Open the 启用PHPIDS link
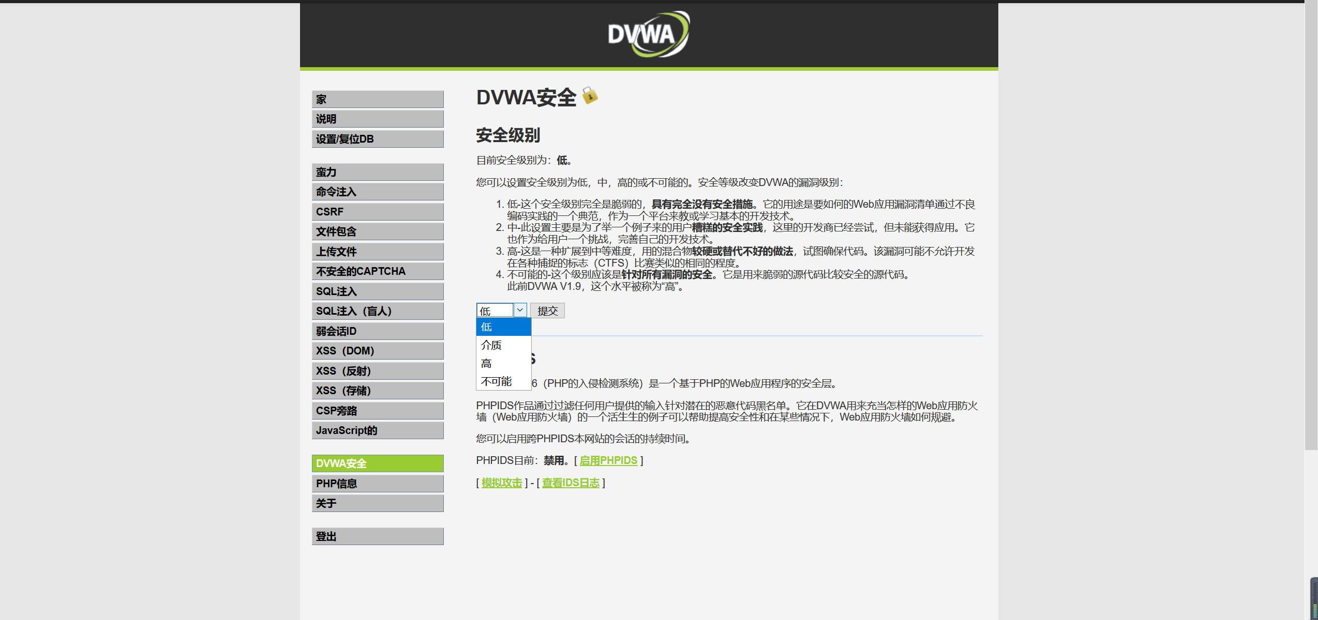Viewport: 1318px width, 620px height. [608, 460]
